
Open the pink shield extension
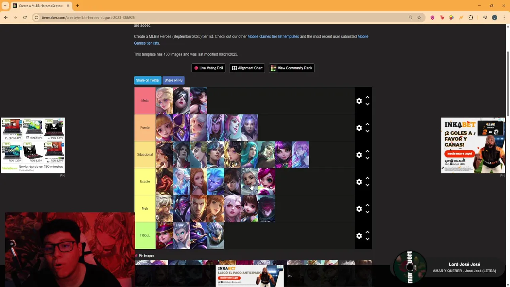click(432, 18)
